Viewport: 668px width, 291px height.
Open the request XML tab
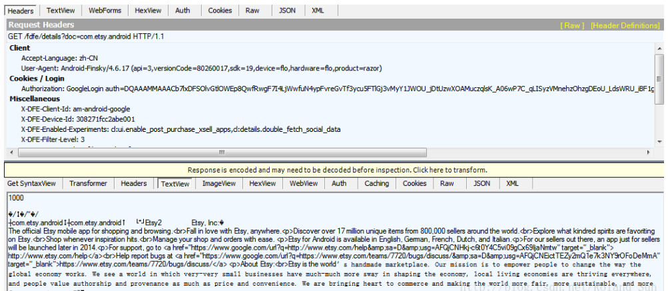click(318, 11)
